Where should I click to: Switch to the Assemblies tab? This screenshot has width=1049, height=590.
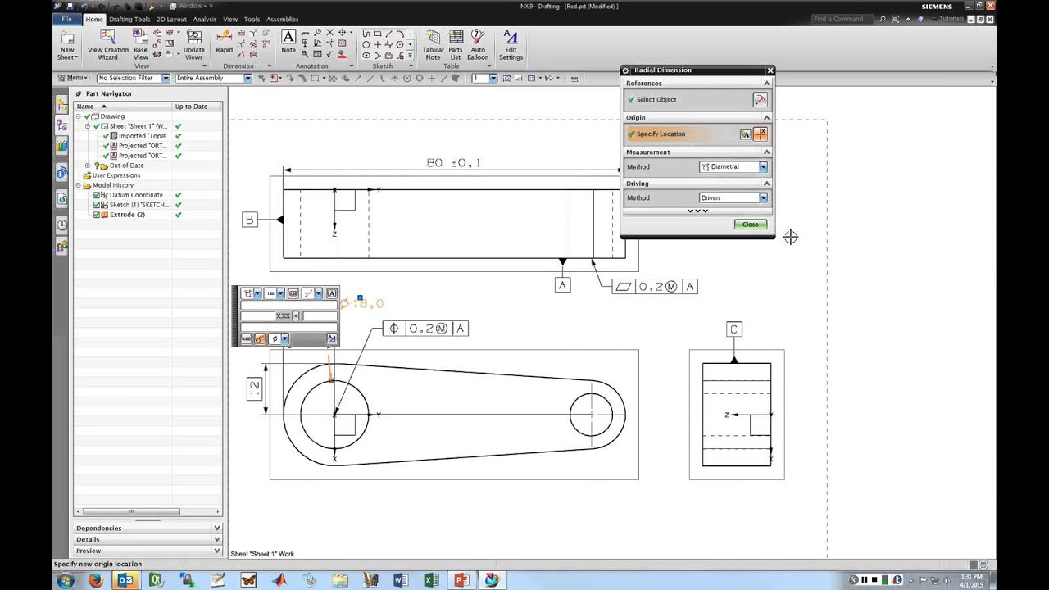[282, 19]
